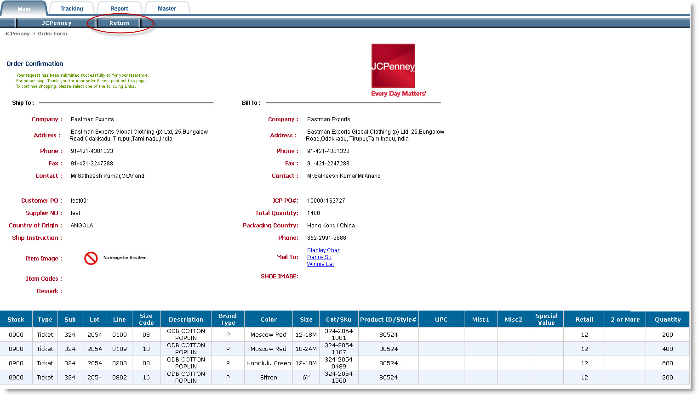
Task: Click the Supplier NO value test
Action: (x=75, y=213)
